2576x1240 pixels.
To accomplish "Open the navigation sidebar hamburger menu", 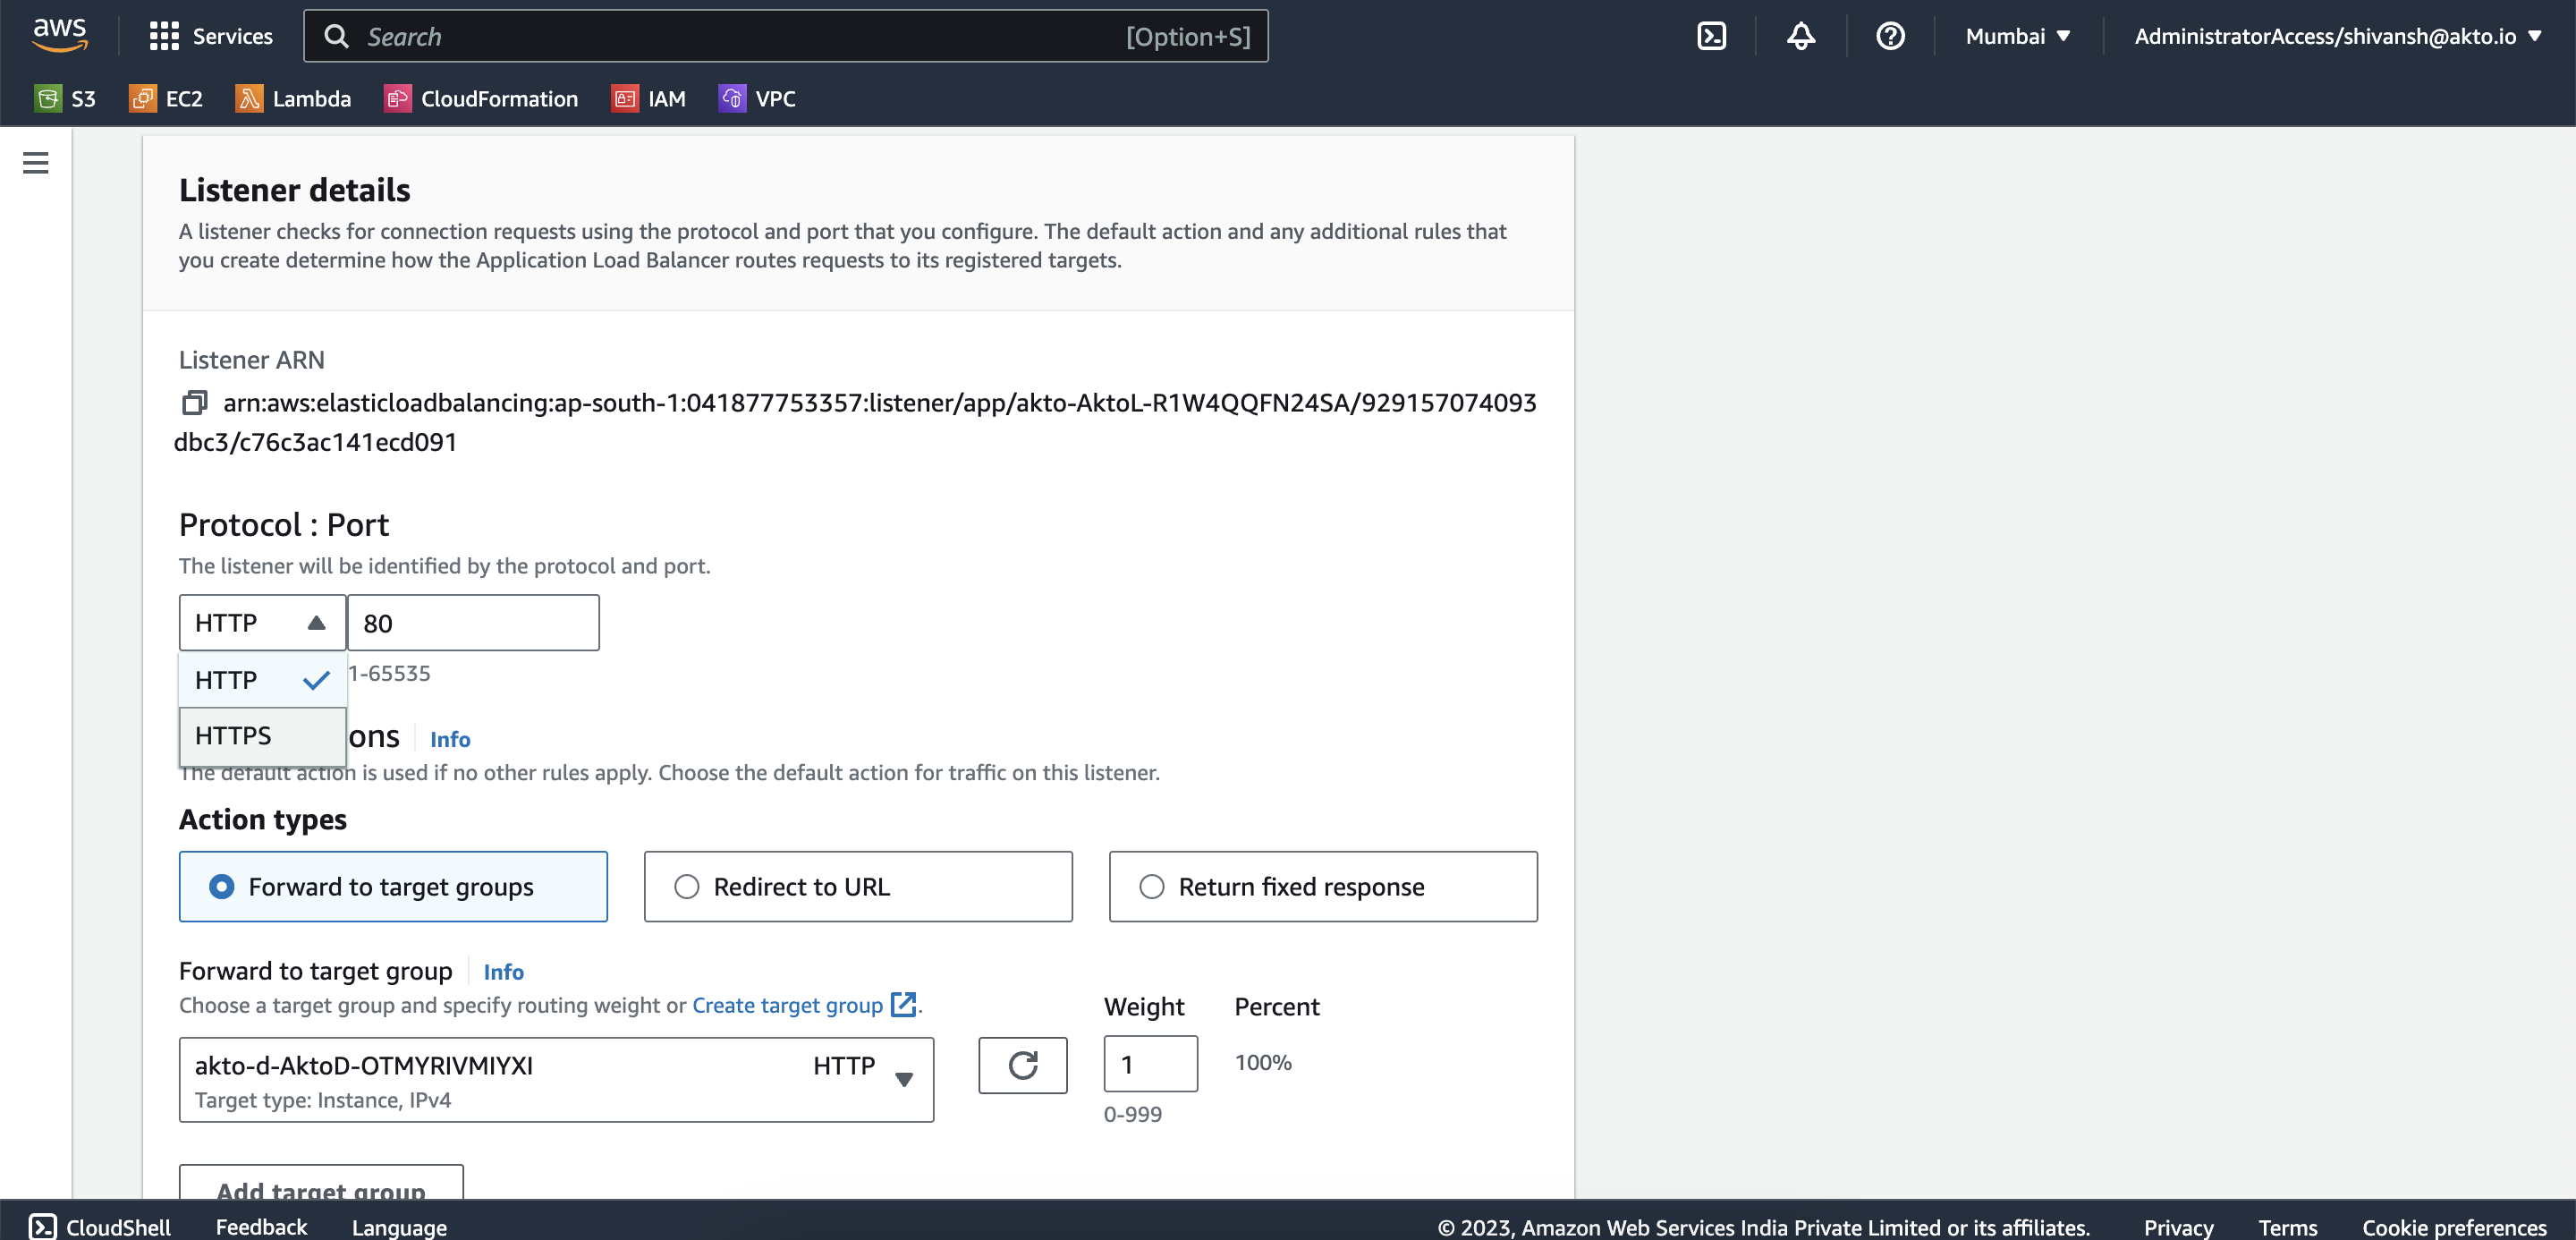I will [35, 162].
